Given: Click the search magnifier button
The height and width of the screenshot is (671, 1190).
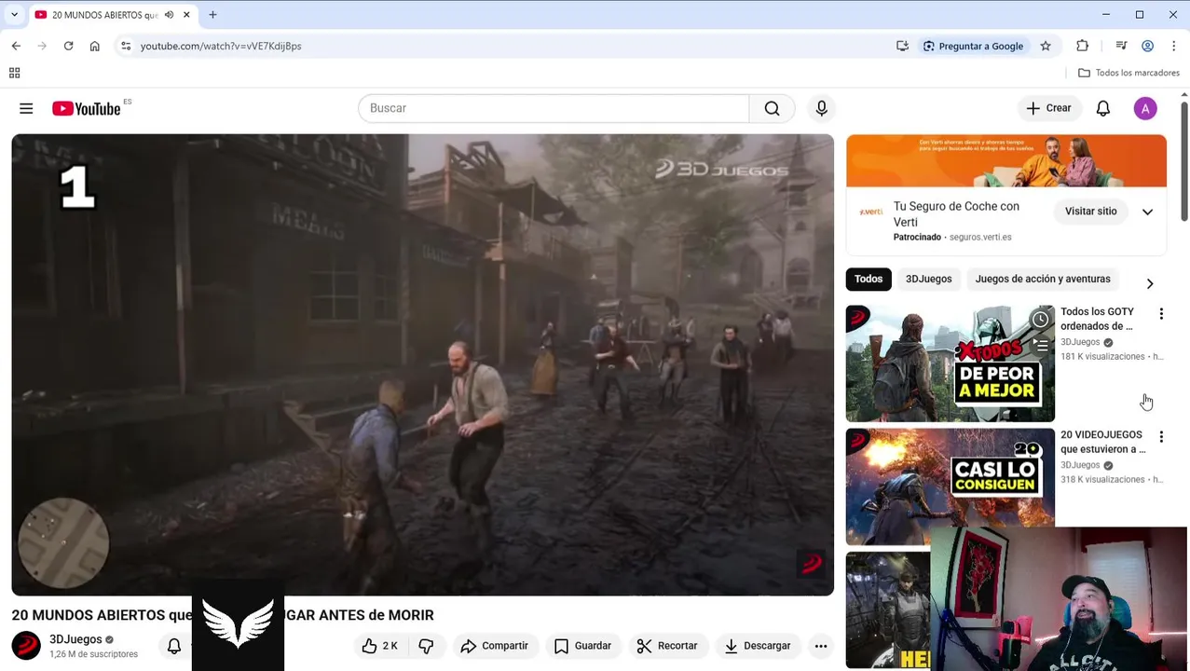Looking at the screenshot, I should [772, 108].
